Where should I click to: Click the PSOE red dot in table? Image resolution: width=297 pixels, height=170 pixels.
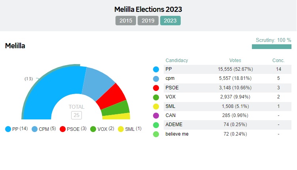click(156, 88)
